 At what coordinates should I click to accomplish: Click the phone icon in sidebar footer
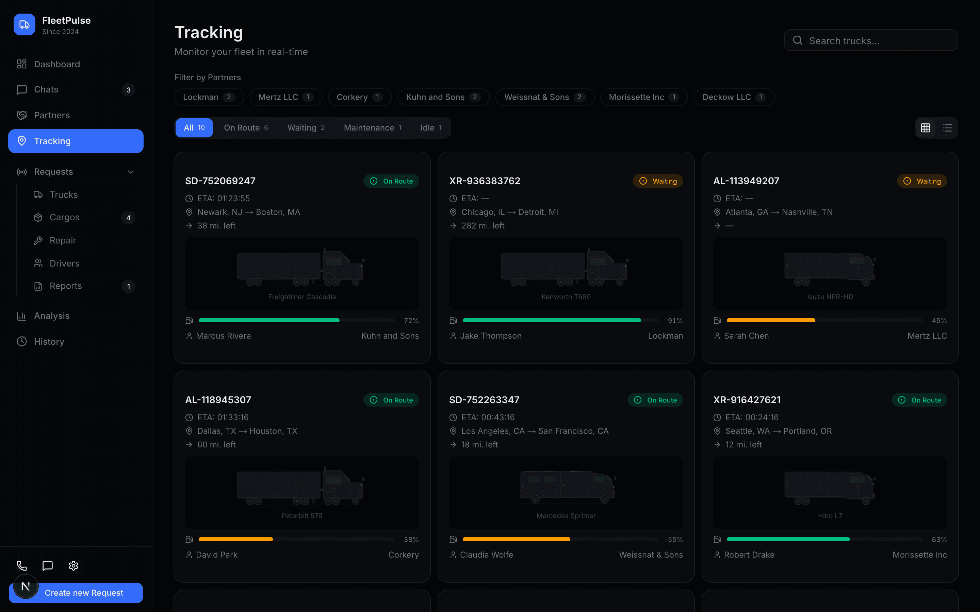pyautogui.click(x=22, y=565)
